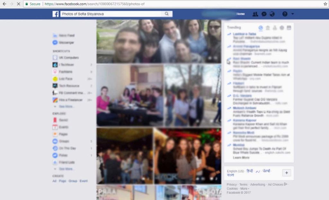This screenshot has width=329, height=200.
Task: Click the Facebook logo icon
Action: [55, 14]
